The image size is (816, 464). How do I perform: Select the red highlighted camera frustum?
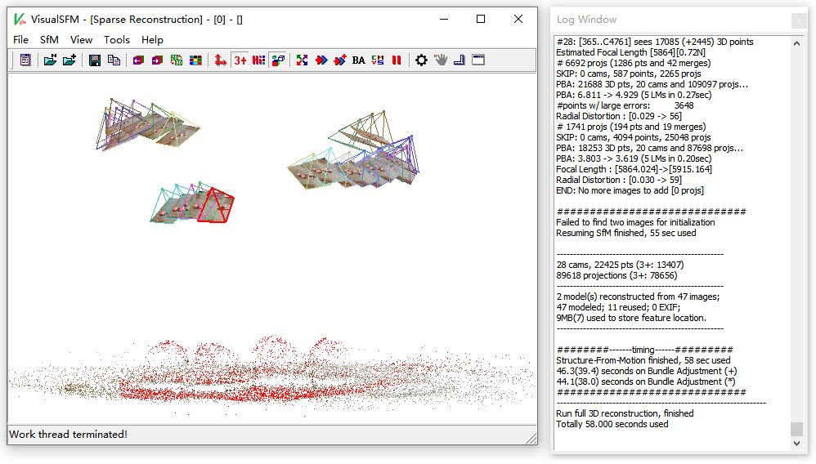217,206
